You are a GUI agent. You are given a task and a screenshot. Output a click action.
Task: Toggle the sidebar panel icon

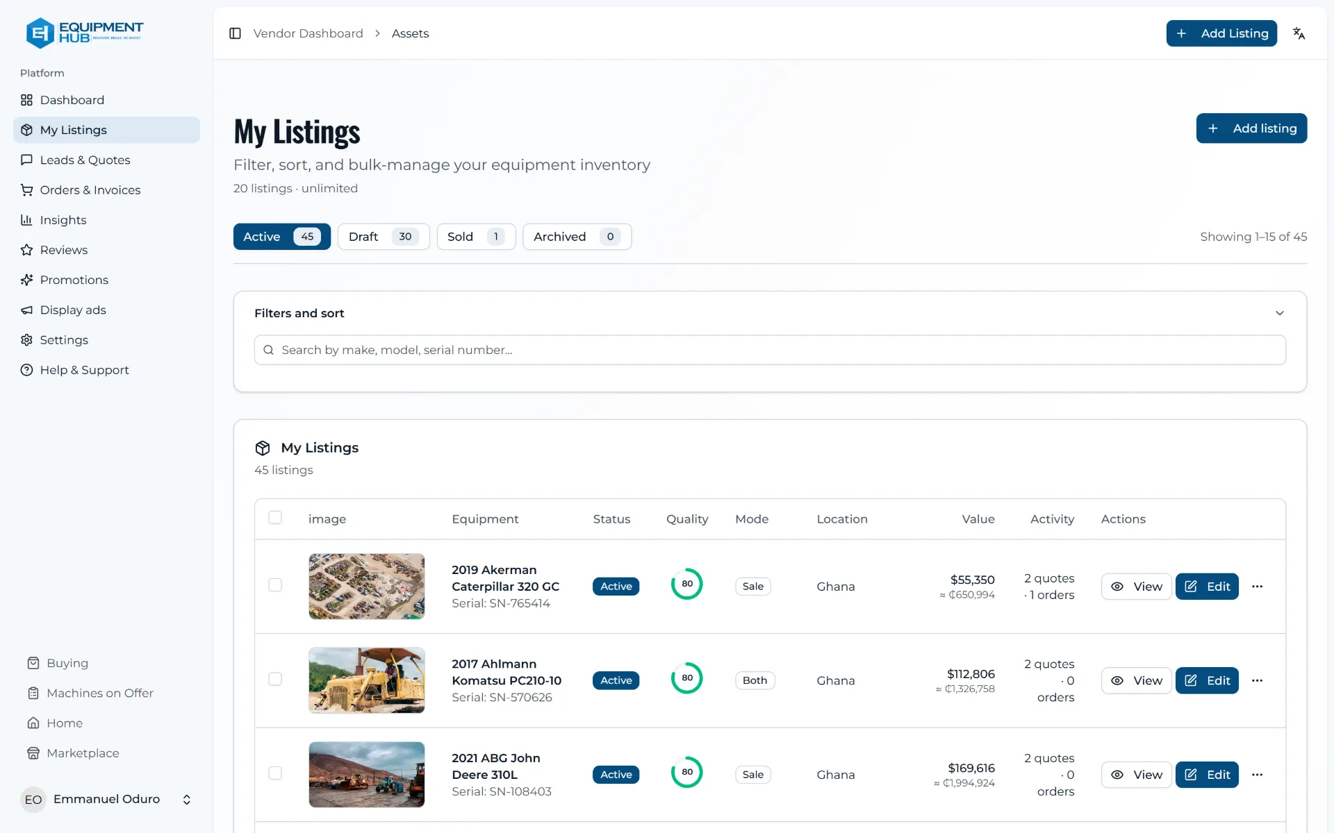click(235, 33)
